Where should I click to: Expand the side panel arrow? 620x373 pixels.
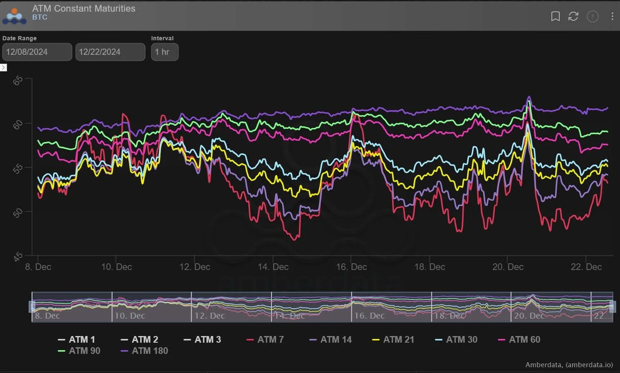3,67
